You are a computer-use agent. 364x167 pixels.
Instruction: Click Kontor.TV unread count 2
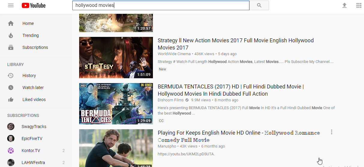pos(64,151)
